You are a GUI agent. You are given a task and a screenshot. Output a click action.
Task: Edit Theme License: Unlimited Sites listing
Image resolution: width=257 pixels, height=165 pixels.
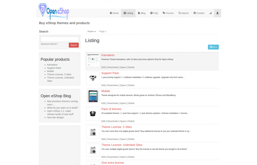coord(103,157)
